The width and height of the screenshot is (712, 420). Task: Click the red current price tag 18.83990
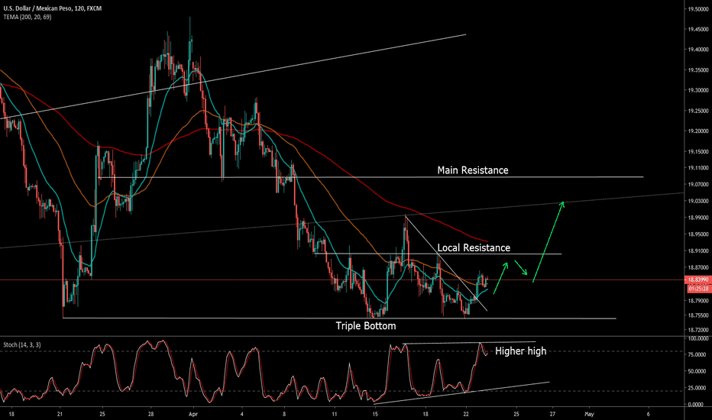pos(697,280)
